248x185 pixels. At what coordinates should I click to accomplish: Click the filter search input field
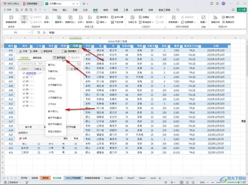click(49, 63)
